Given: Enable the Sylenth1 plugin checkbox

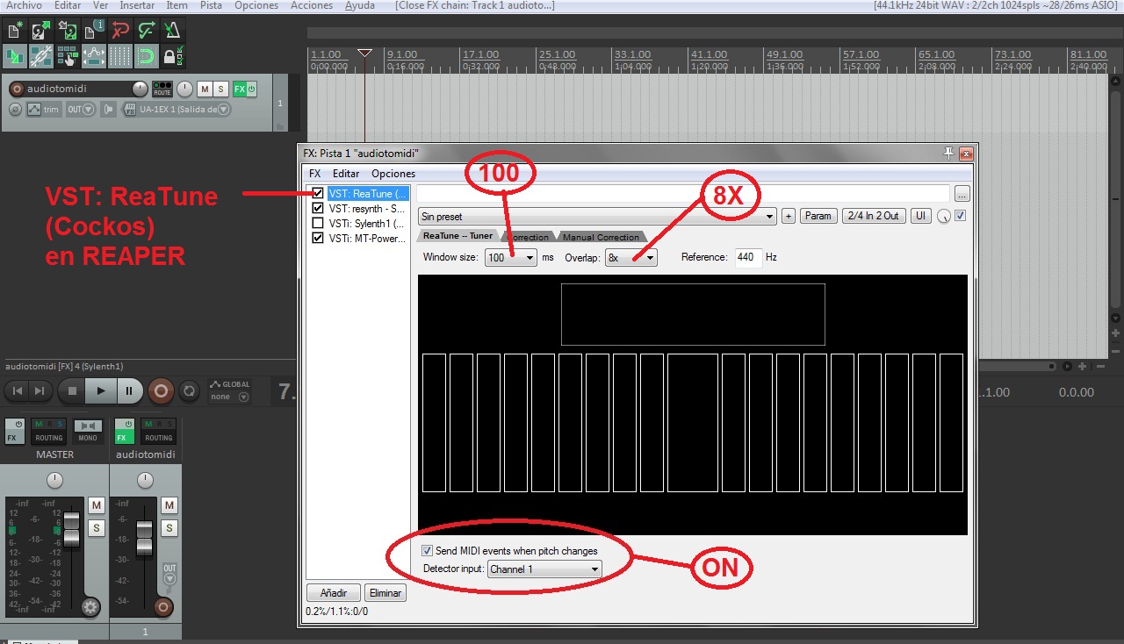Looking at the screenshot, I should tap(318, 224).
